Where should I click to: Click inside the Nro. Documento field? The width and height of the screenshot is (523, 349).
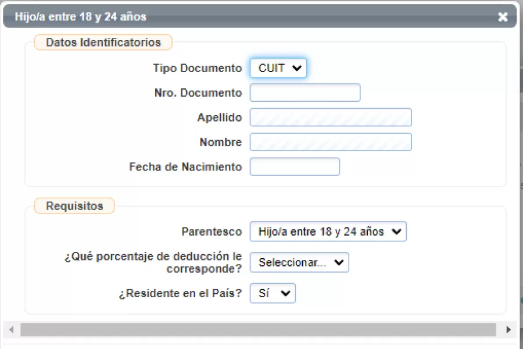pos(305,92)
